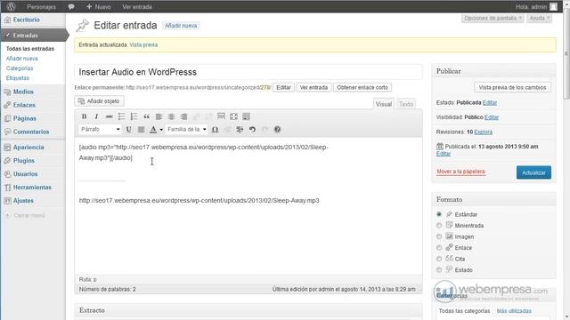This screenshot has height=320, width=570.
Task: Select the Cita post format
Action: (x=439, y=259)
